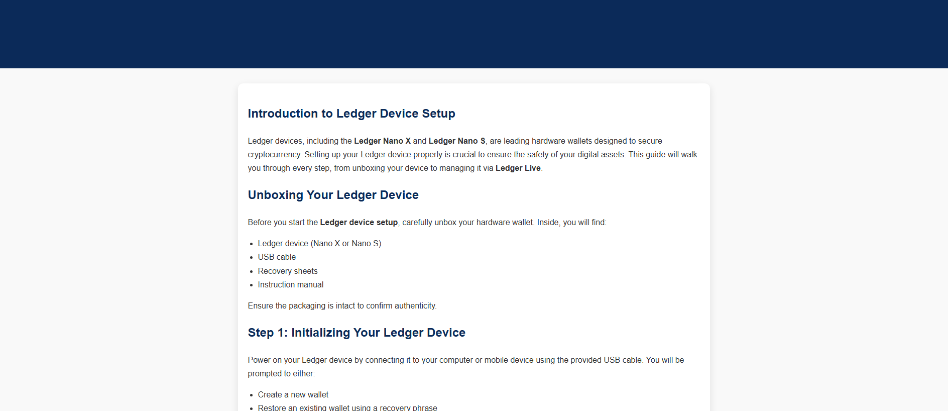The image size is (948, 411).
Task: Click the sentence "Ensure the packaging is intact to confirm authenticity."
Action: point(342,306)
